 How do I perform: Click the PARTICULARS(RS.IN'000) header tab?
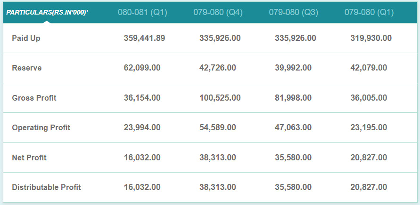coord(47,13)
